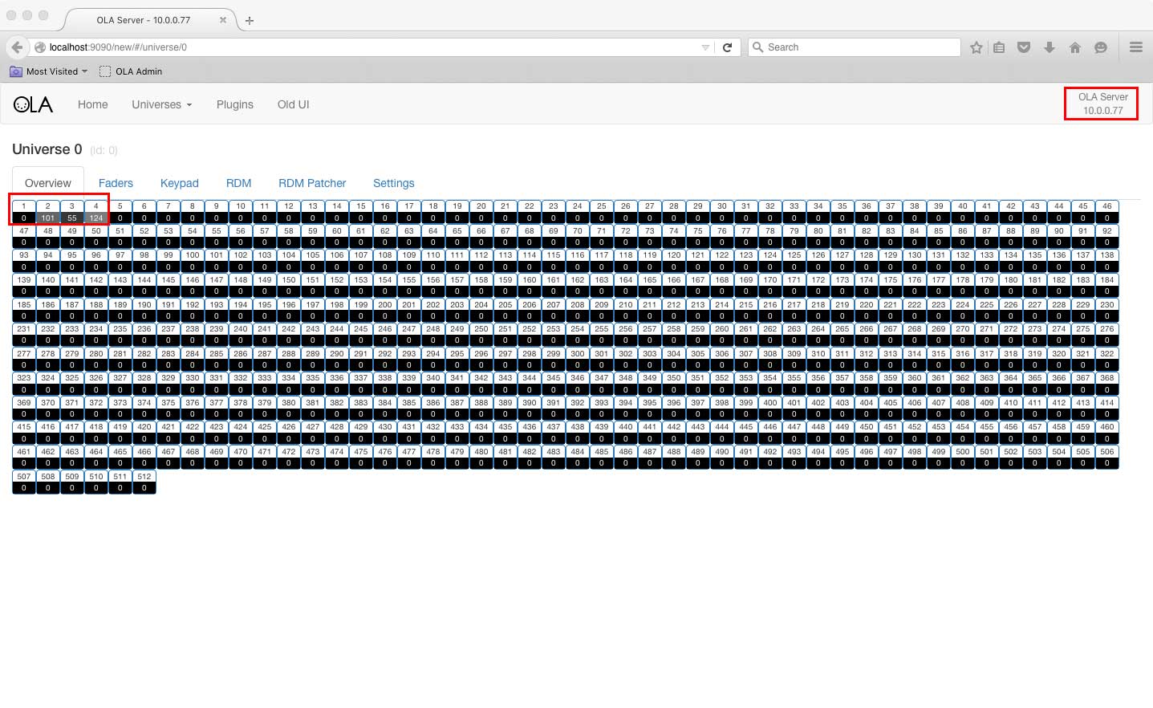The image size is (1153, 708).
Task: Open the Pocket shield icon
Action: click(1024, 47)
